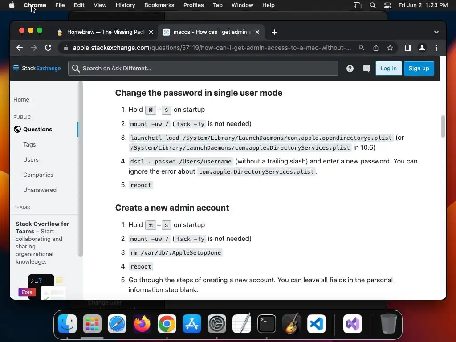The image size is (456, 342).
Task: Open the Chrome menu in menu bar
Action: point(35,5)
